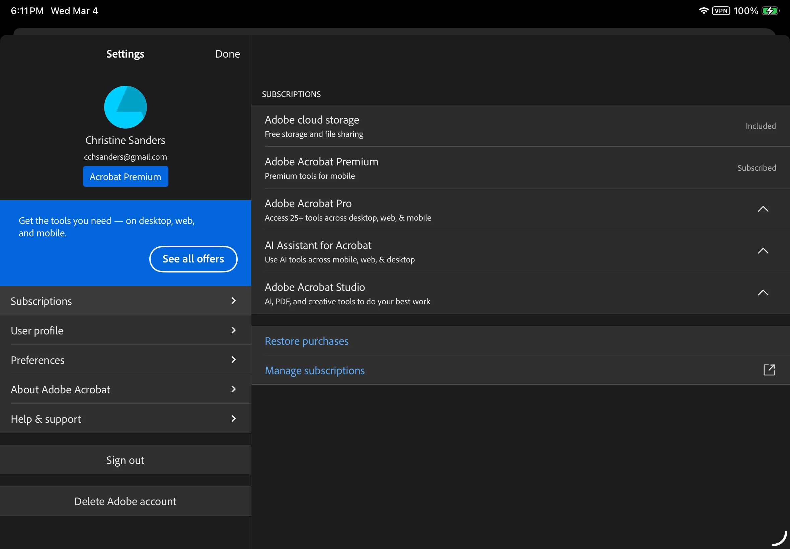Open the Manage subscriptions link
Image resolution: width=790 pixels, height=549 pixels.
tap(314, 371)
